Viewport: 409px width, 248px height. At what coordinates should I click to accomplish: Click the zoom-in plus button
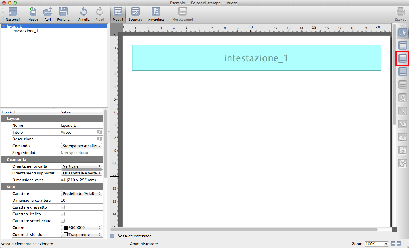(393, 244)
